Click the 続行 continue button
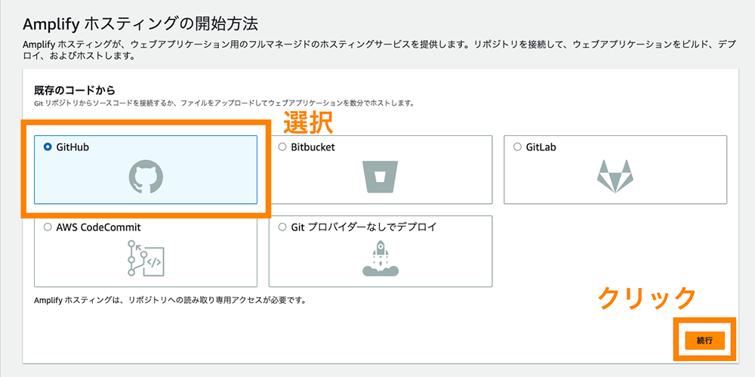The image size is (755, 377). (704, 340)
